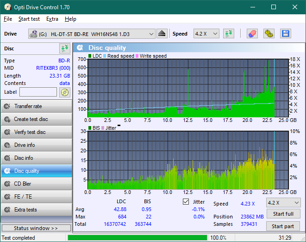Click the Disc quality header disc icon

pos(80,48)
